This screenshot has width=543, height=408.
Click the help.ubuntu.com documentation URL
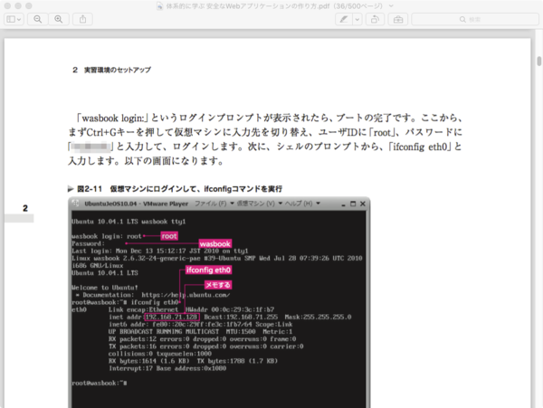point(186,295)
